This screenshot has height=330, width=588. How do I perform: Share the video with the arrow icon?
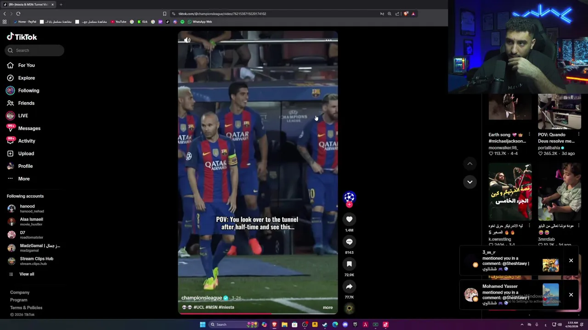(x=349, y=286)
